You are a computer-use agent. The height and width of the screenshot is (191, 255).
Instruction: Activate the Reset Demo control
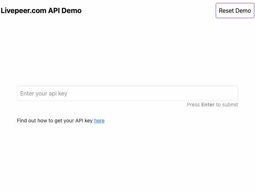click(235, 11)
